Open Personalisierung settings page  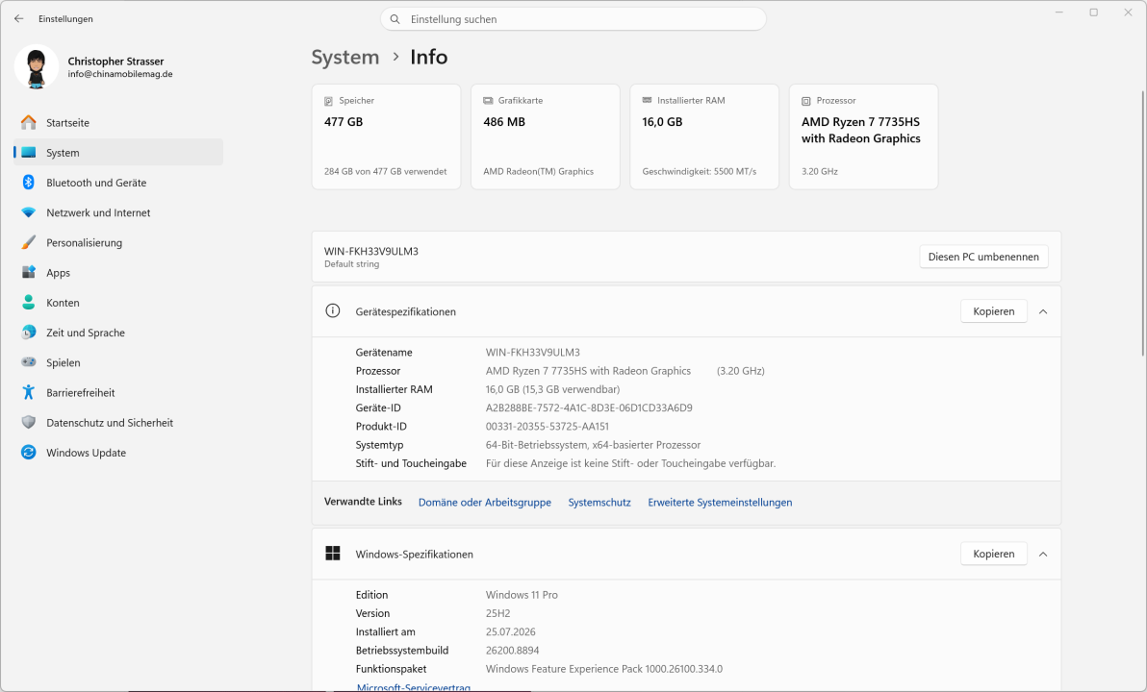[118, 242]
